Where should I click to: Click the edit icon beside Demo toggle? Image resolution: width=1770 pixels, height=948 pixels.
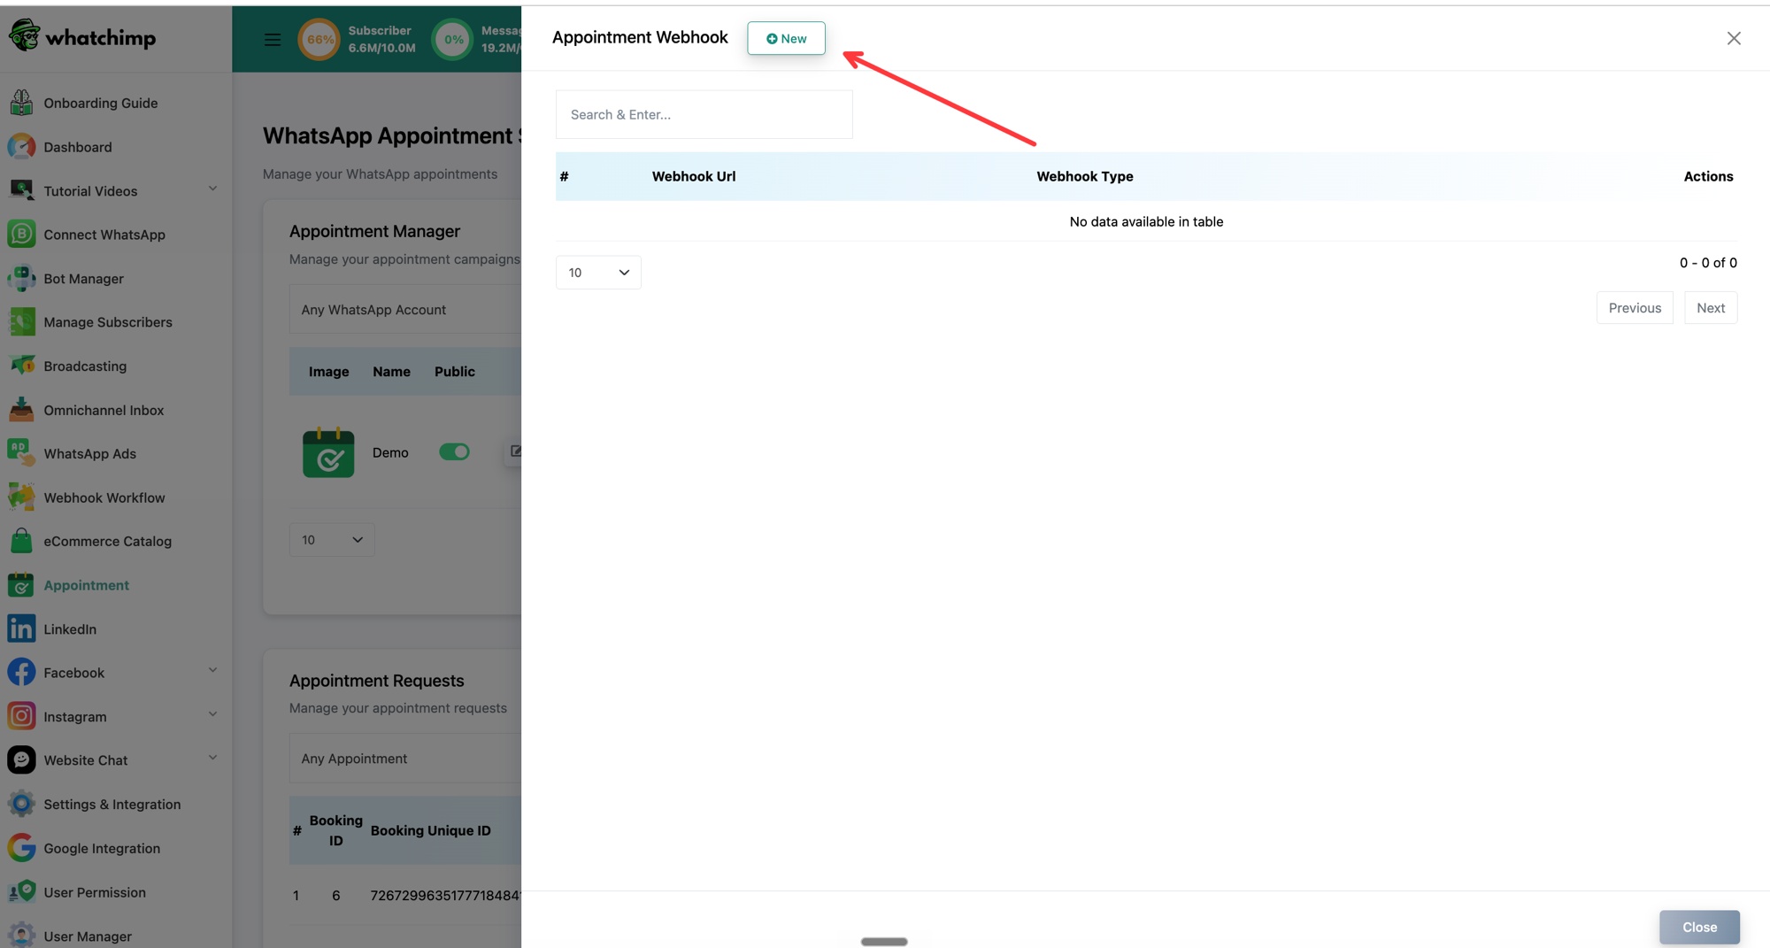click(515, 451)
